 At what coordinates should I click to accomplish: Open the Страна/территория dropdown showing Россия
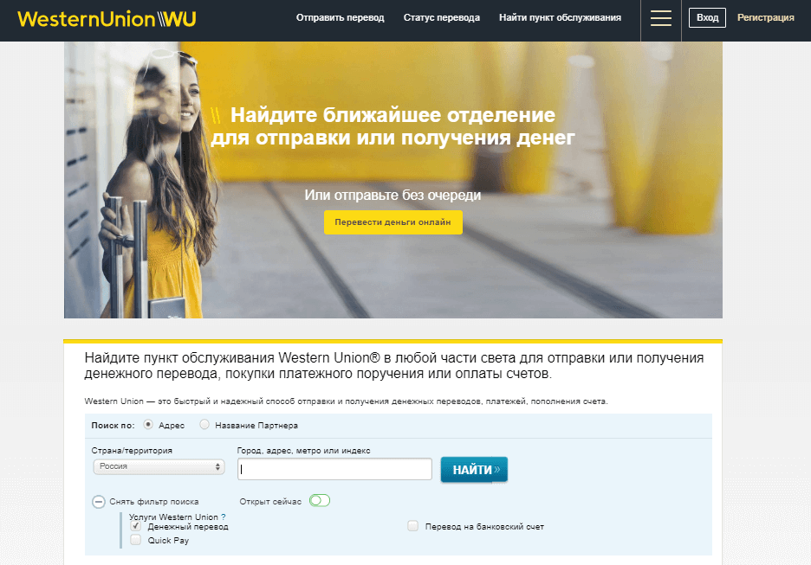coord(159,467)
